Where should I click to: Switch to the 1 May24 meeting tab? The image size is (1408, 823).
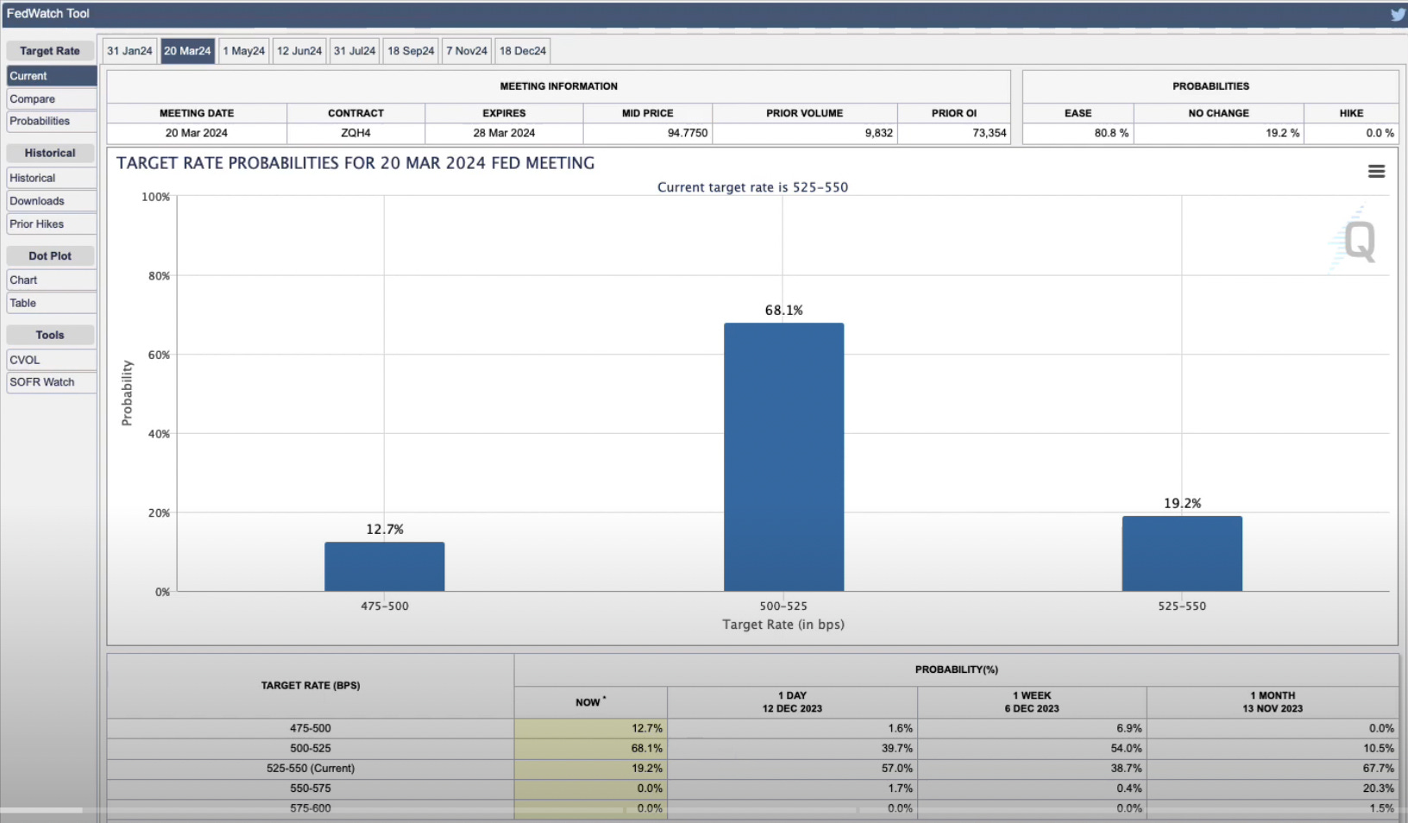244,51
